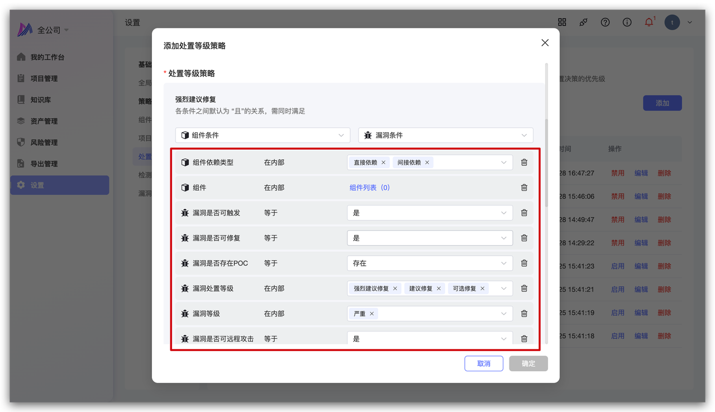Remove the 强烈建议修复 tag
The width and height of the screenshot is (715, 412).
click(x=395, y=289)
